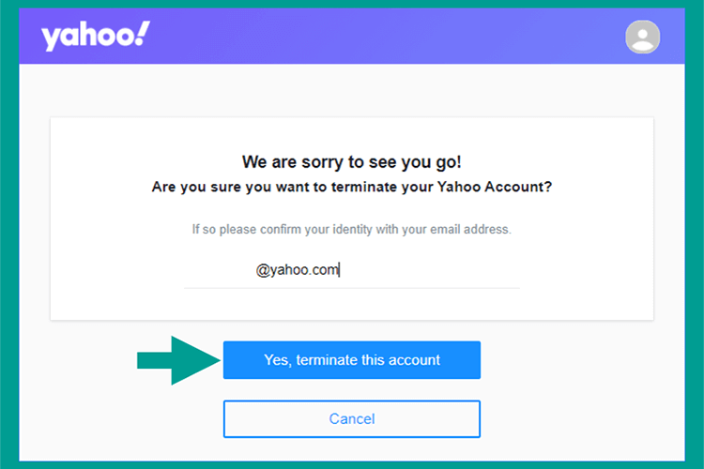The width and height of the screenshot is (704, 469).
Task: Click the @yahoo.com text in the field
Action: point(297,270)
